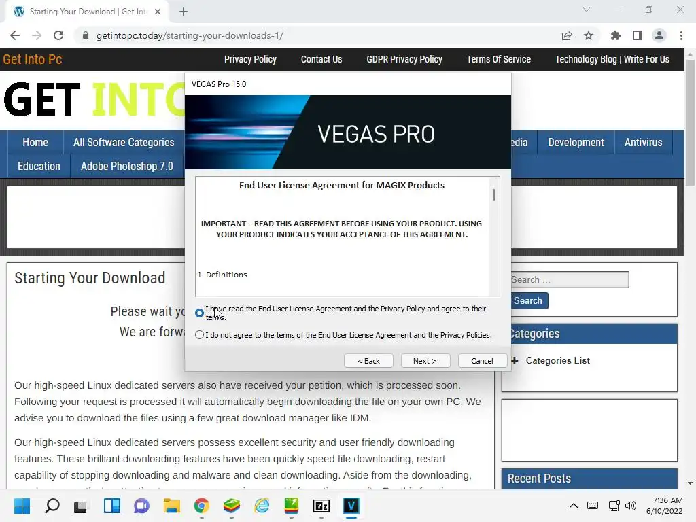This screenshot has height=522, width=696.
Task: Open volume tray icon
Action: tap(631, 506)
